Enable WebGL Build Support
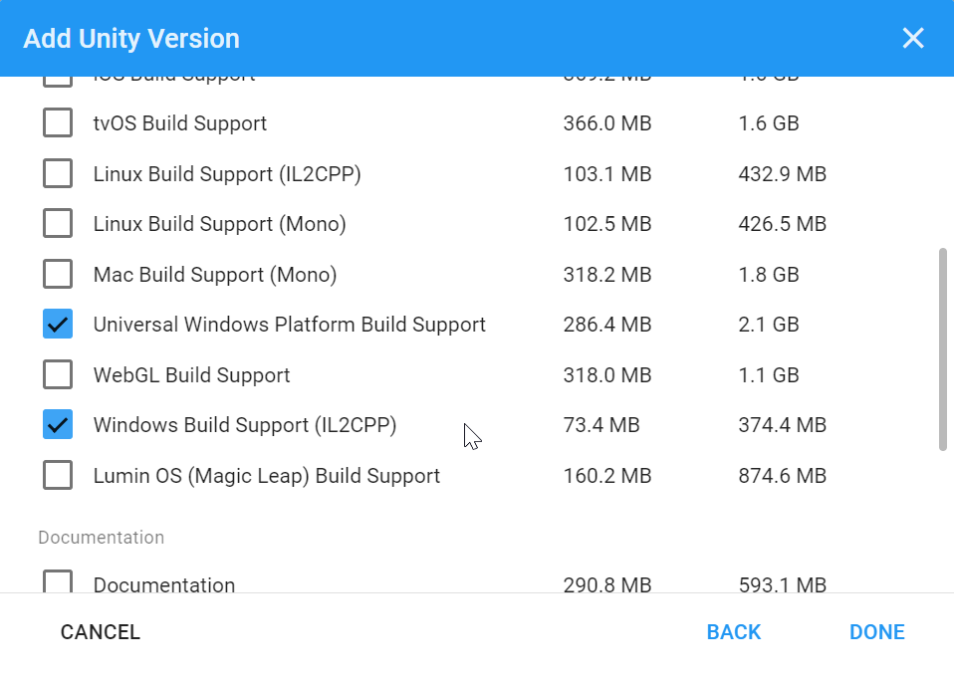 (57, 374)
